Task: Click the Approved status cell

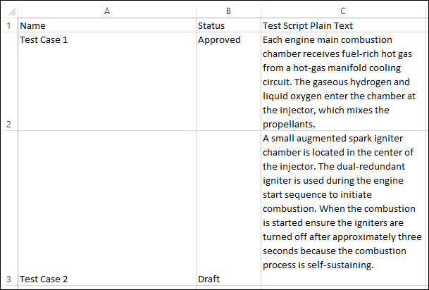Action: pyautogui.click(x=228, y=82)
